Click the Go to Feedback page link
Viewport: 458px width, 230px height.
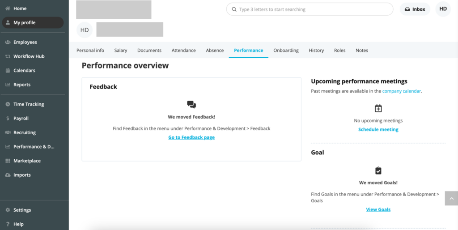[x=191, y=137]
